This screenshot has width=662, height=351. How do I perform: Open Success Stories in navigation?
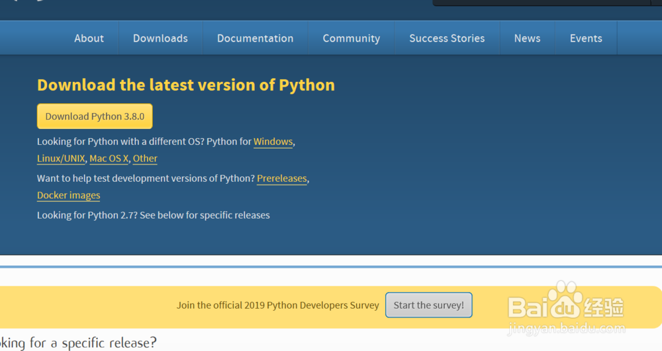(447, 38)
